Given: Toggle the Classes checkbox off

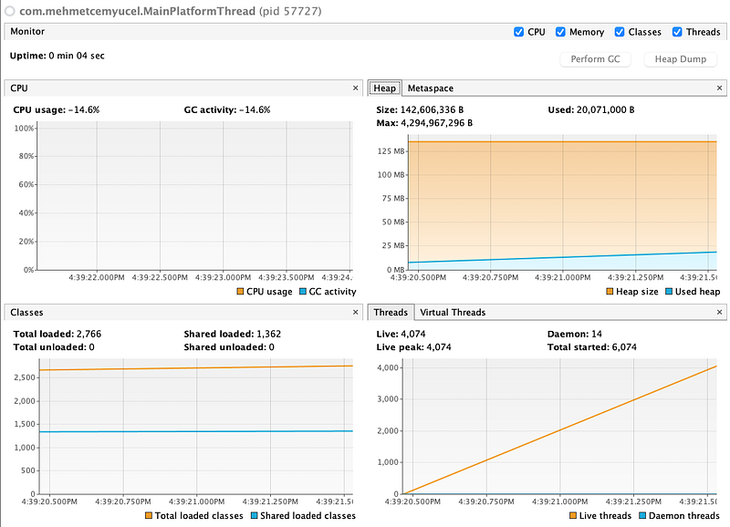Looking at the screenshot, I should [x=620, y=31].
